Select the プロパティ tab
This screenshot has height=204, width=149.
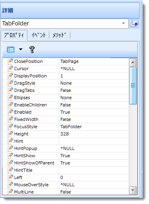pyautogui.click(x=14, y=35)
